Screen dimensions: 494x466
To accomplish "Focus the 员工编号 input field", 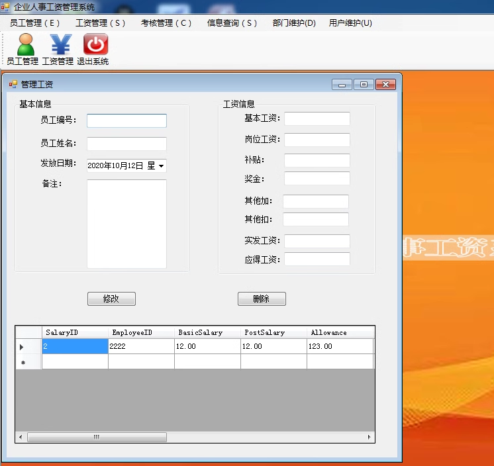I will [x=126, y=120].
